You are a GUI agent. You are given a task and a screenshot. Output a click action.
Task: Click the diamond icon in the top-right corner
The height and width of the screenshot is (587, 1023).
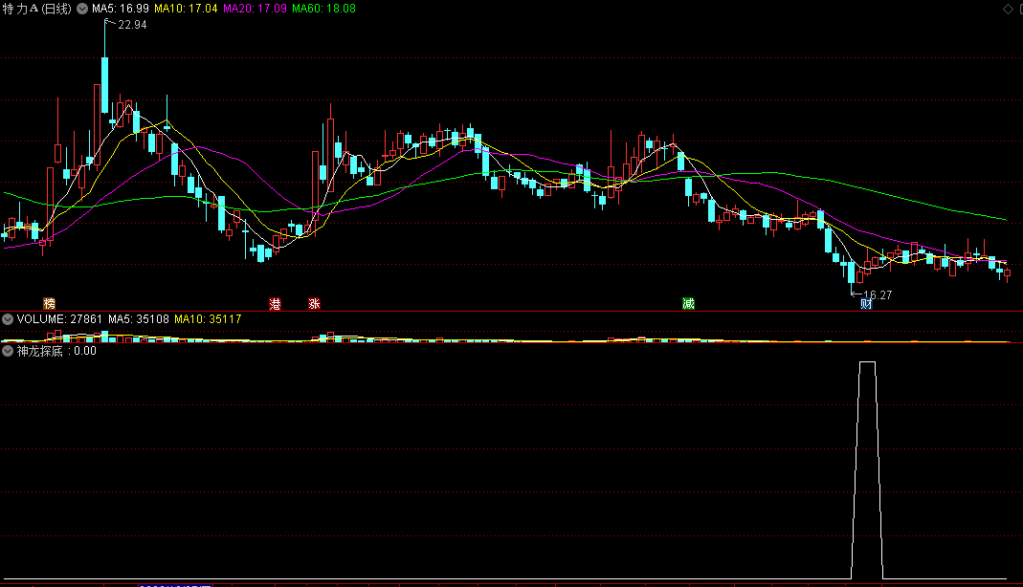click(x=1008, y=9)
